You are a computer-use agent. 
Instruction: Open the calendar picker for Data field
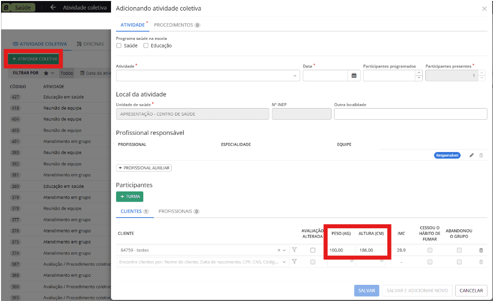pos(354,76)
